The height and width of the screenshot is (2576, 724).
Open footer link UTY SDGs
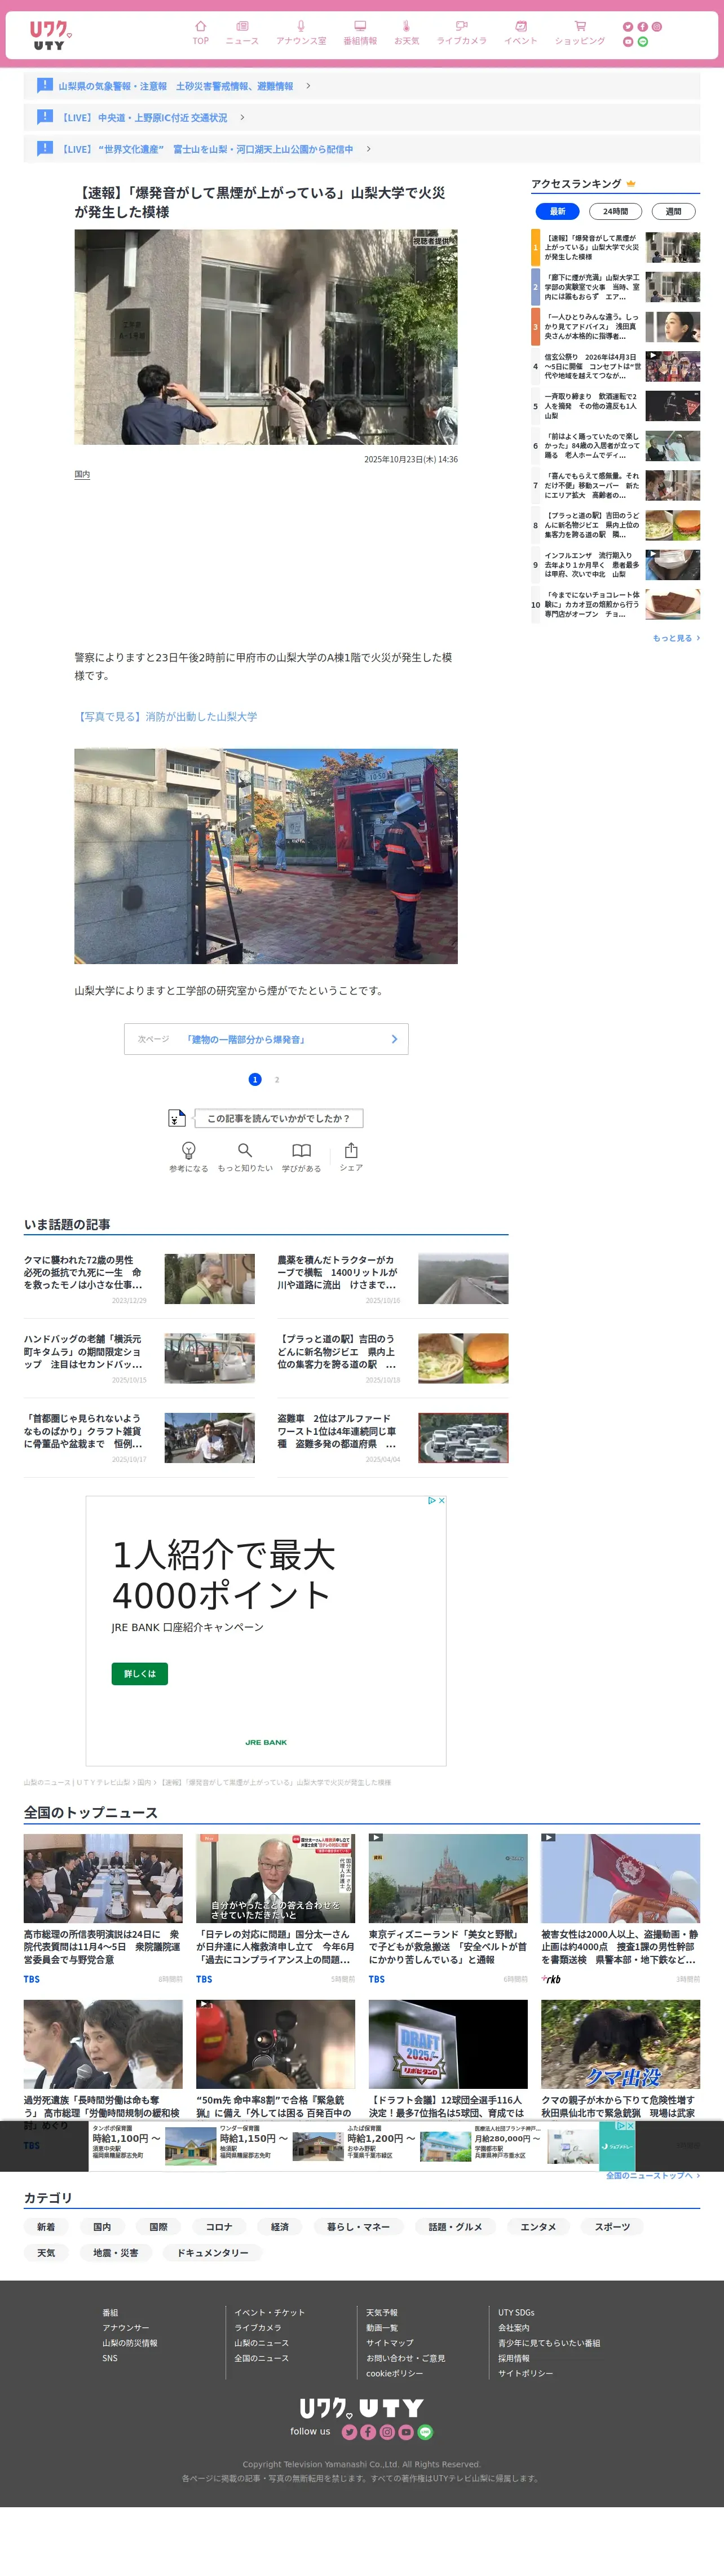(517, 2313)
